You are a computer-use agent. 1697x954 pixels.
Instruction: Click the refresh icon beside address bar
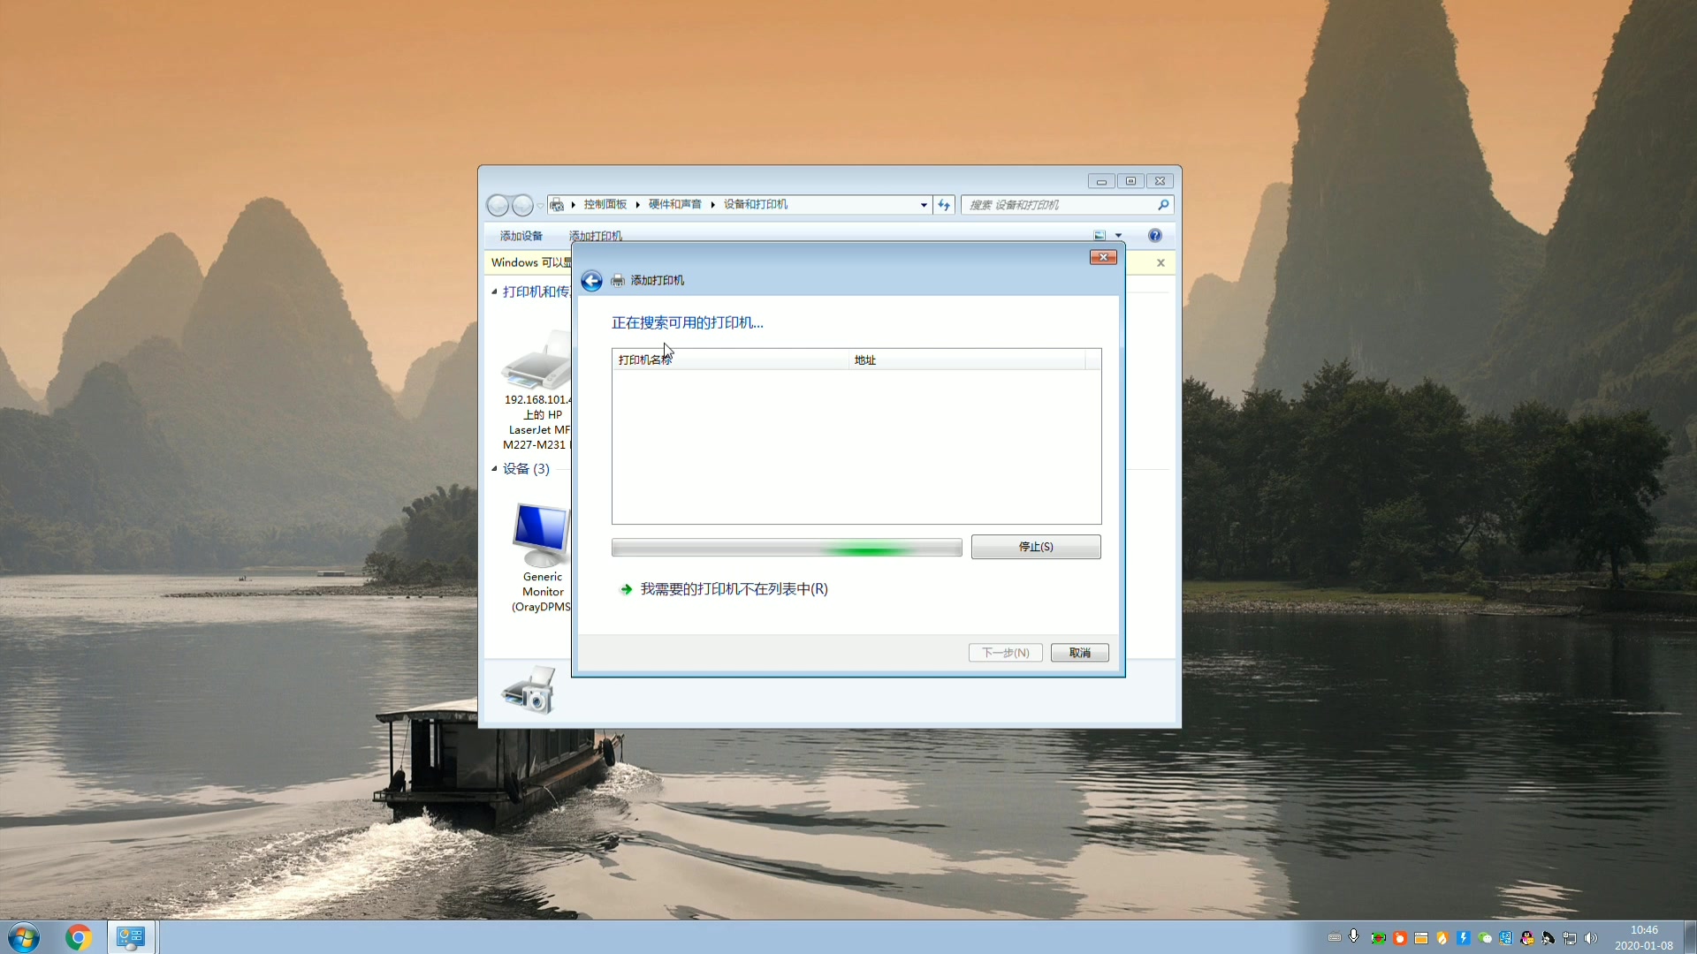944,205
